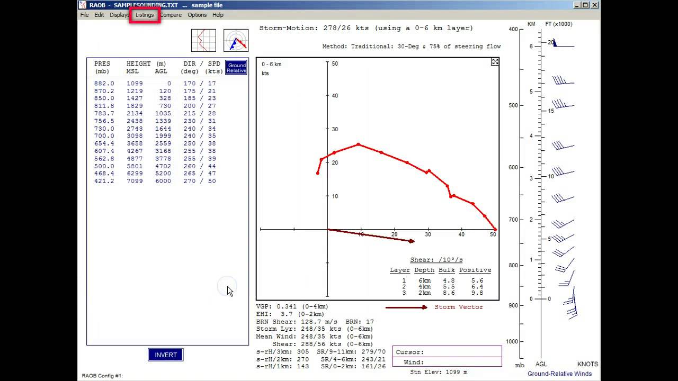Open the Listings menu
Viewport: 678px width, 381px height.
click(x=145, y=15)
